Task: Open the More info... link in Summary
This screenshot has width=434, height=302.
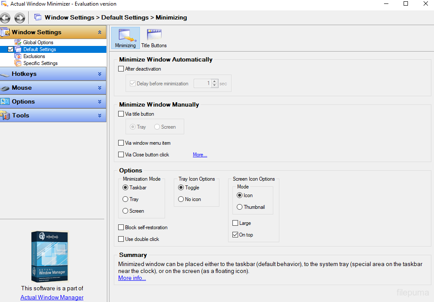Action: point(132,278)
